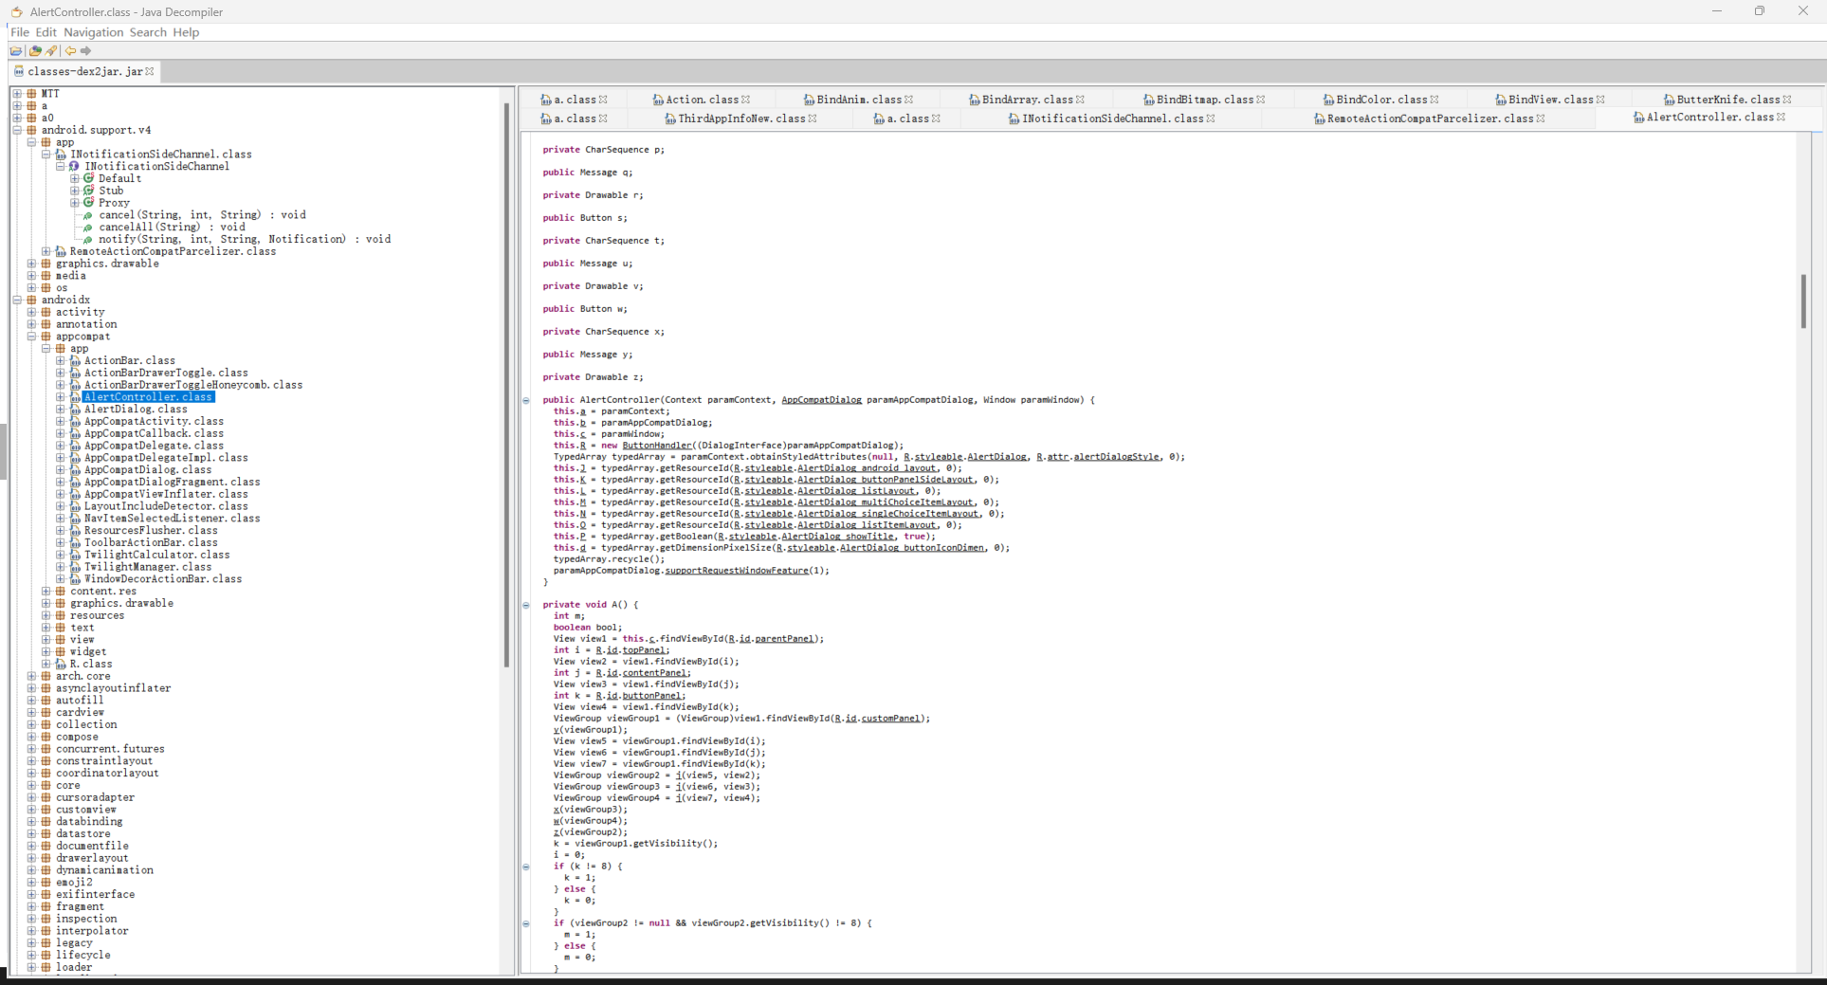Viewport: 1827px width, 985px height.
Task: Close the RemoteActionCompatParcelizer.class tab
Action: 1541,119
